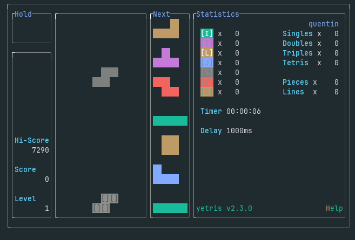The width and height of the screenshot is (355, 240).
Task: Click the [L] piece statistics icon
Action: point(207,53)
